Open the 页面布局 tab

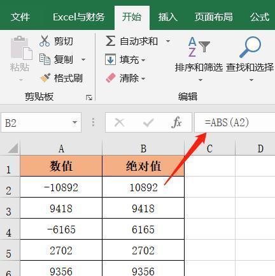[x=214, y=17]
